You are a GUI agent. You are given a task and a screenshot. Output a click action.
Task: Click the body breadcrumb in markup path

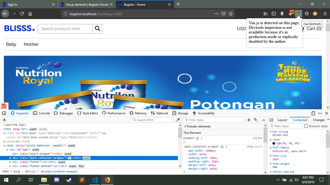pyautogui.click(x=17, y=171)
